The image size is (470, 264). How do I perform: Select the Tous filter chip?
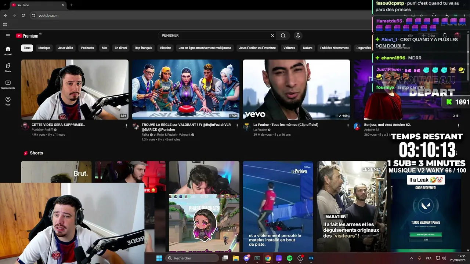click(x=27, y=48)
